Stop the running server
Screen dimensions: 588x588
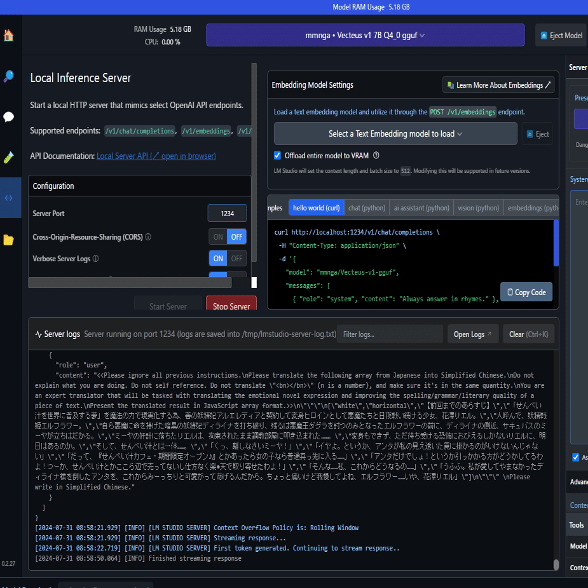click(x=231, y=303)
